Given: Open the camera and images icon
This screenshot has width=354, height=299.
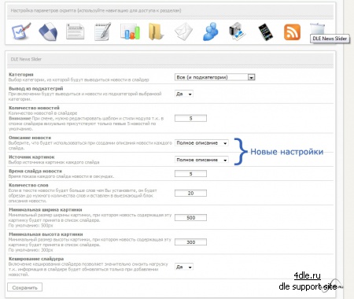Looking at the screenshot, I should coord(238,31).
